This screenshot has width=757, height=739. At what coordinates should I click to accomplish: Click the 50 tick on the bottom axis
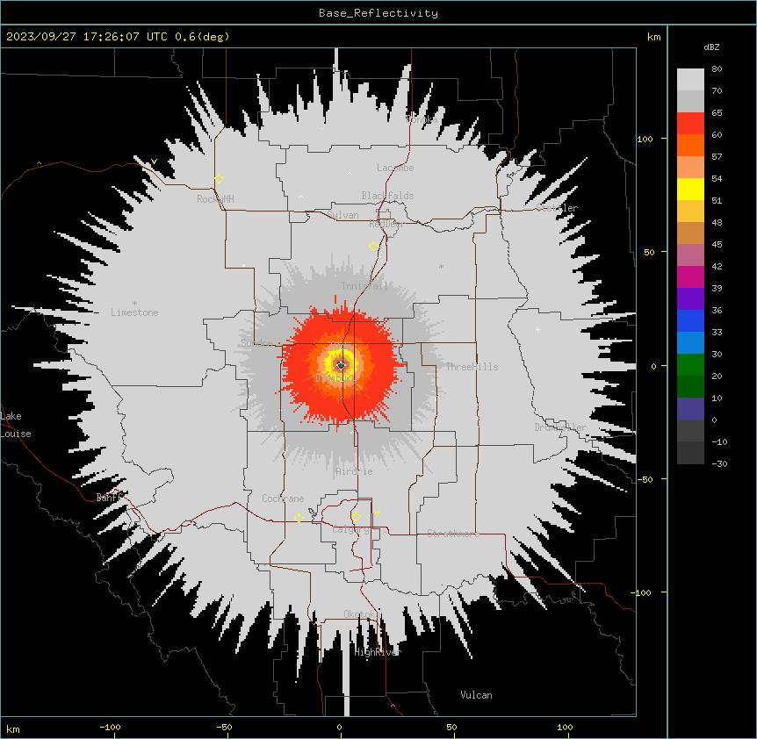[x=451, y=727]
